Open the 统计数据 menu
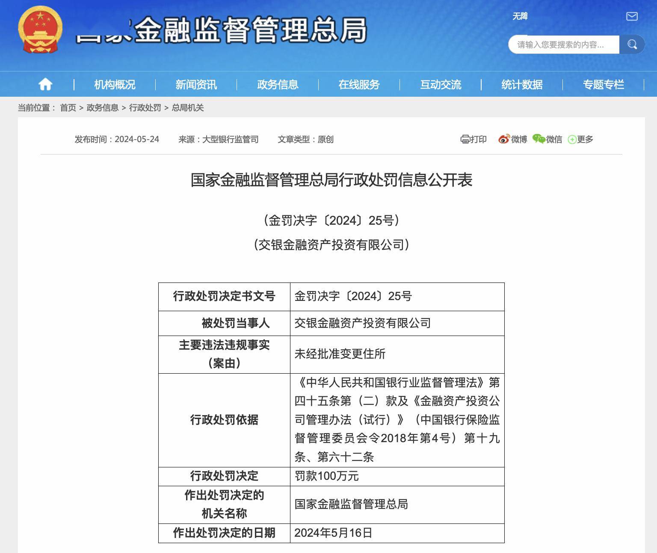 (522, 84)
